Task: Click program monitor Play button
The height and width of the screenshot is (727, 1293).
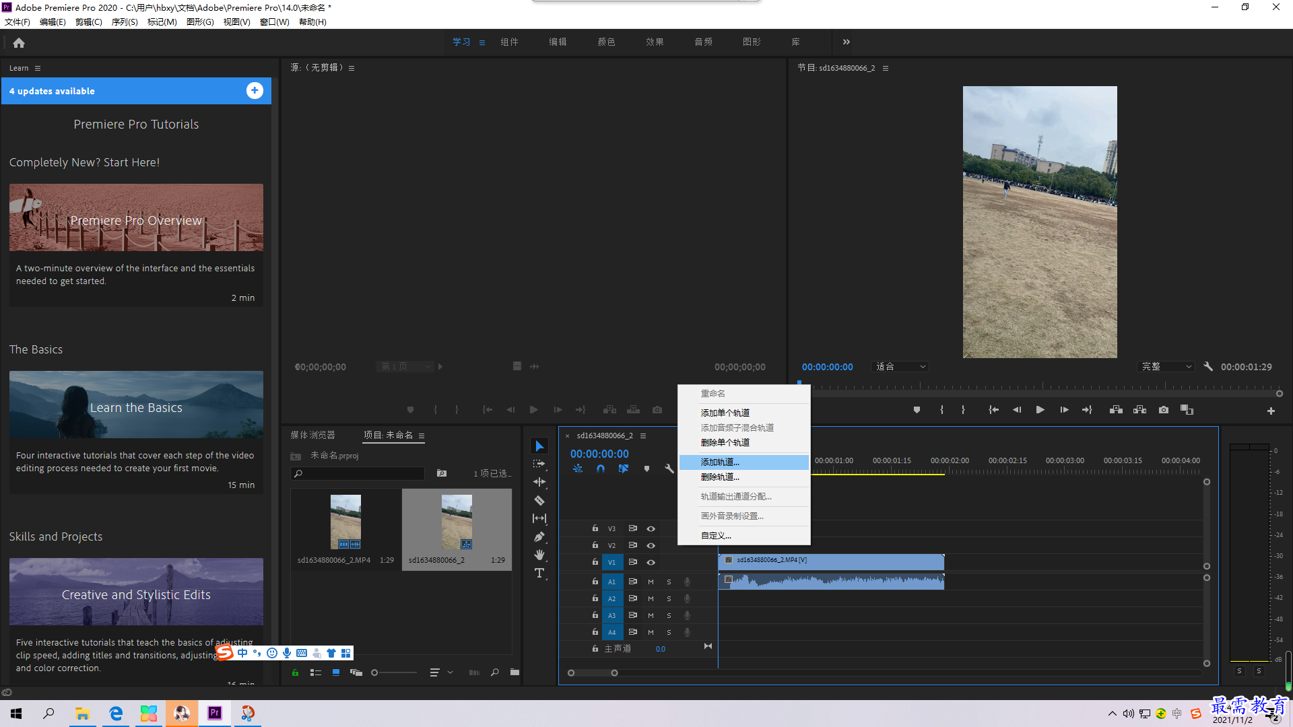Action: point(1040,410)
